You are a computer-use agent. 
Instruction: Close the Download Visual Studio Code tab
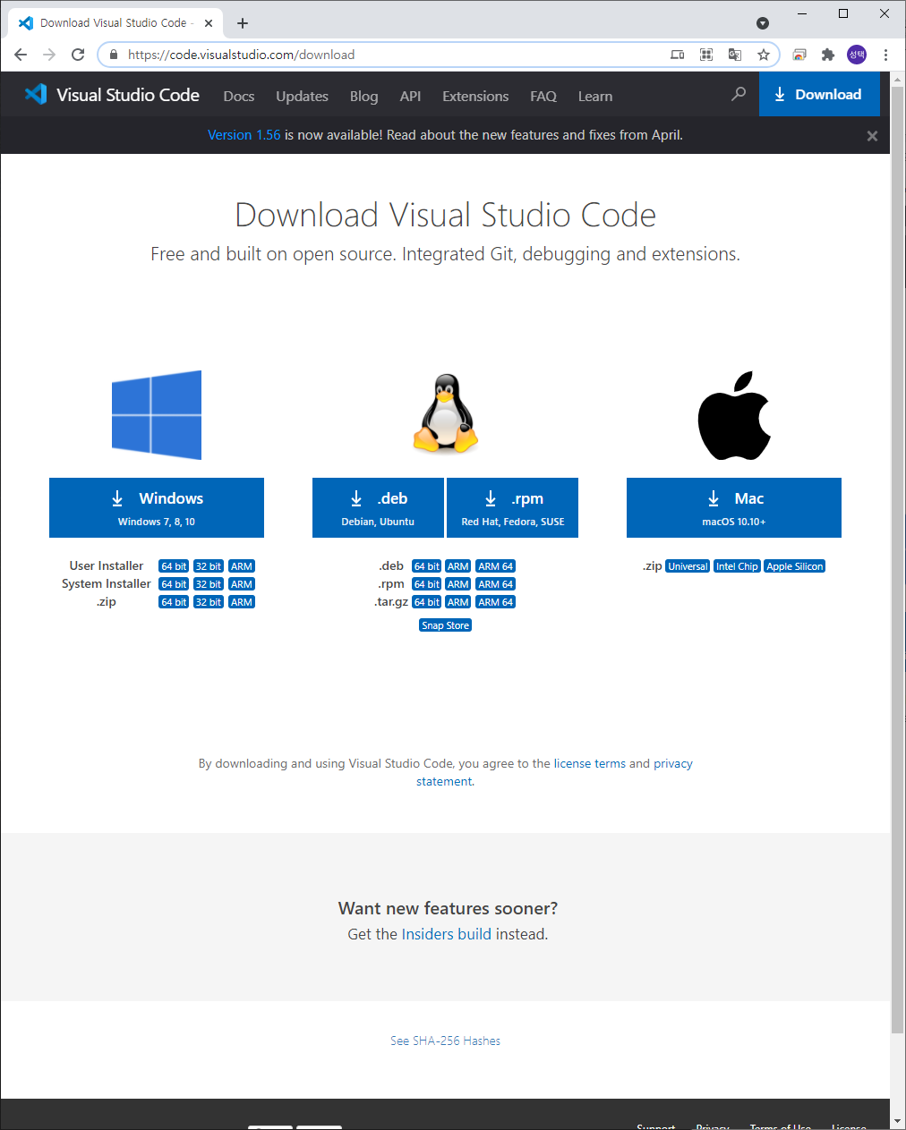click(x=209, y=23)
